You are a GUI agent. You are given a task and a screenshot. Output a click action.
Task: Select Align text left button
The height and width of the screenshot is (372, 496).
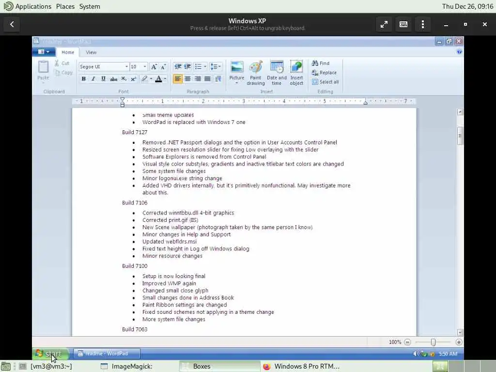[178, 79]
